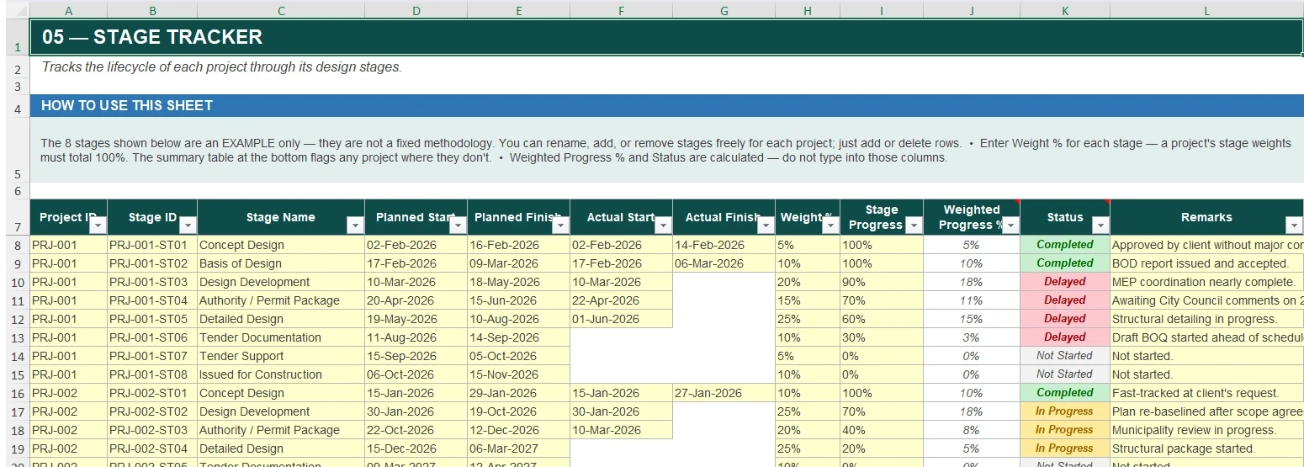Open the Planned Finish filter dropdown
This screenshot has height=467, width=1304.
pyautogui.click(x=560, y=226)
